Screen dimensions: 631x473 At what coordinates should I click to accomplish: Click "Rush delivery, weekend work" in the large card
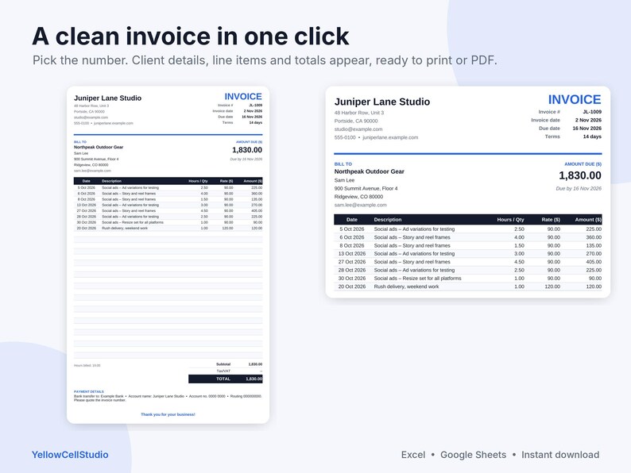click(406, 286)
